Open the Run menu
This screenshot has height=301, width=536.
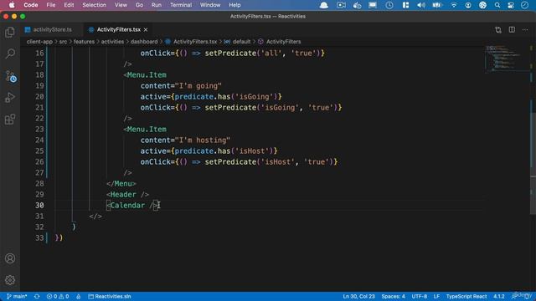point(157,5)
